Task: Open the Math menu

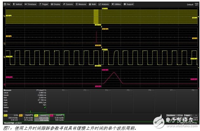Action: pos(92,4)
